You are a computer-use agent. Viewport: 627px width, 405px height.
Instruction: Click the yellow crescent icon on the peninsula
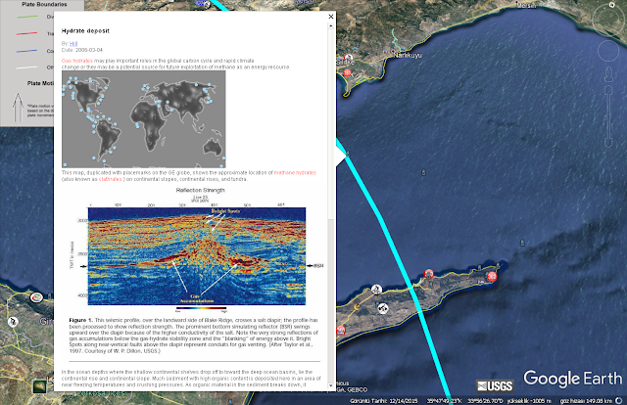coord(357,306)
